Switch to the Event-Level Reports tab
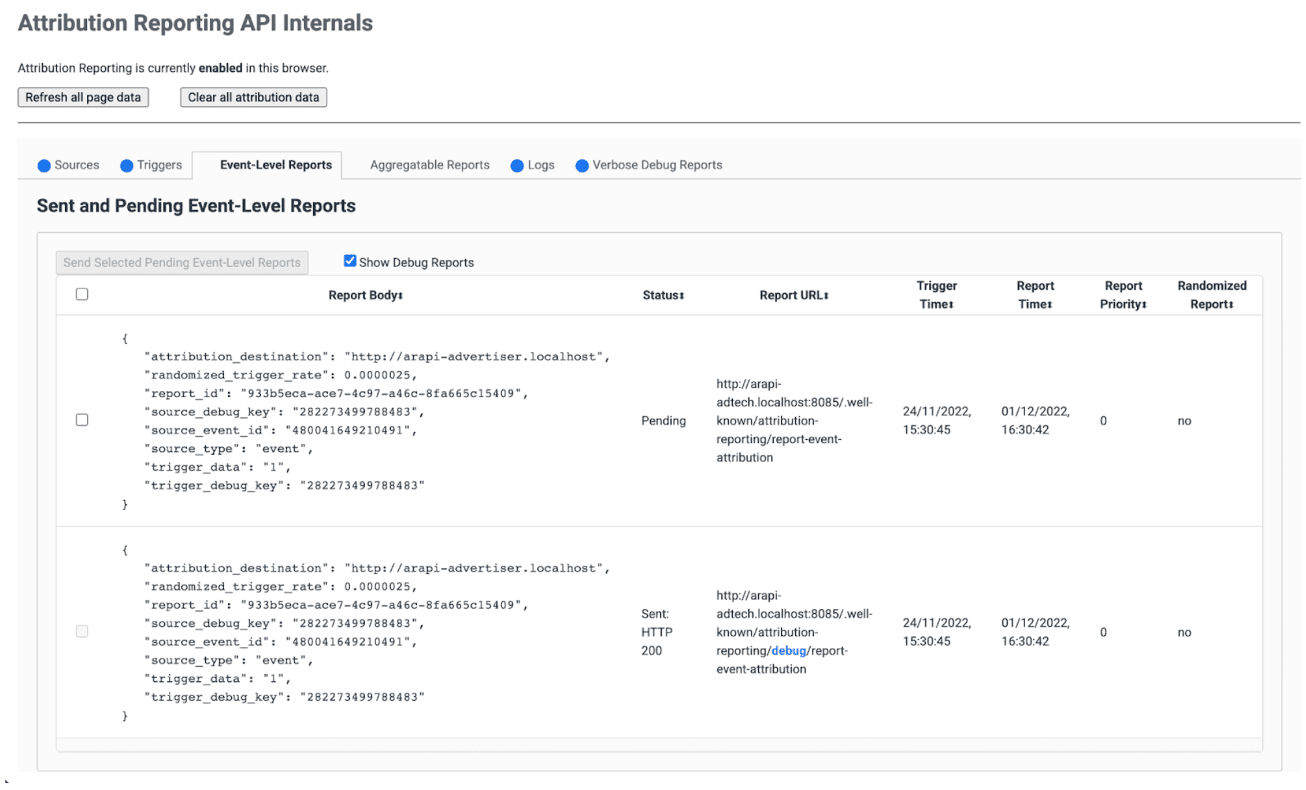The height and width of the screenshot is (790, 1306). (274, 164)
